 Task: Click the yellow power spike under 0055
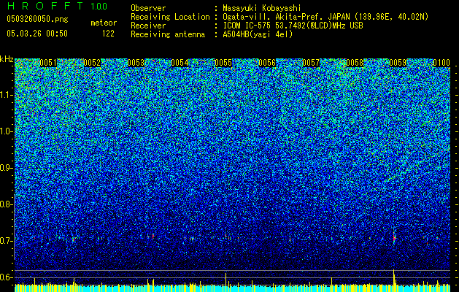point(225,283)
